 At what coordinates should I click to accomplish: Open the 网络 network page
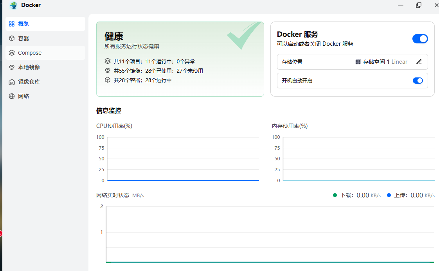pyautogui.click(x=45, y=96)
